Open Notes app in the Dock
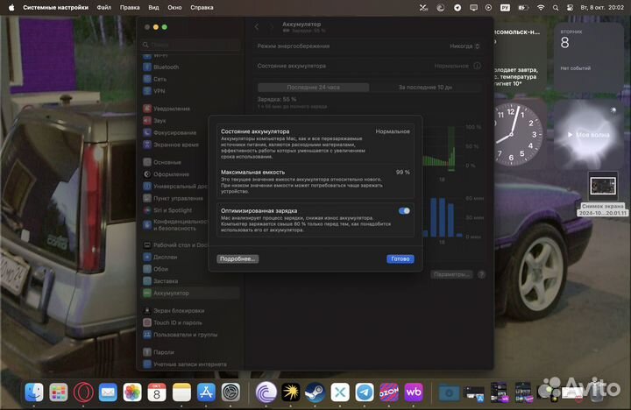Viewport: 631px width, 410px height. (x=181, y=392)
